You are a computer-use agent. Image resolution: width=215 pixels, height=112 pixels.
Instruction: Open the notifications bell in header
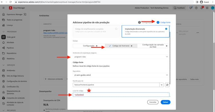pos(202,8)
